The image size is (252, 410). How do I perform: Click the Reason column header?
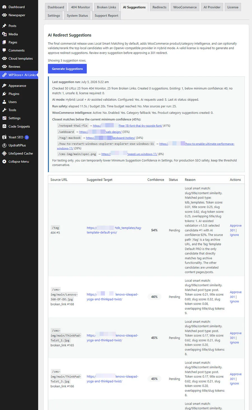190,180
